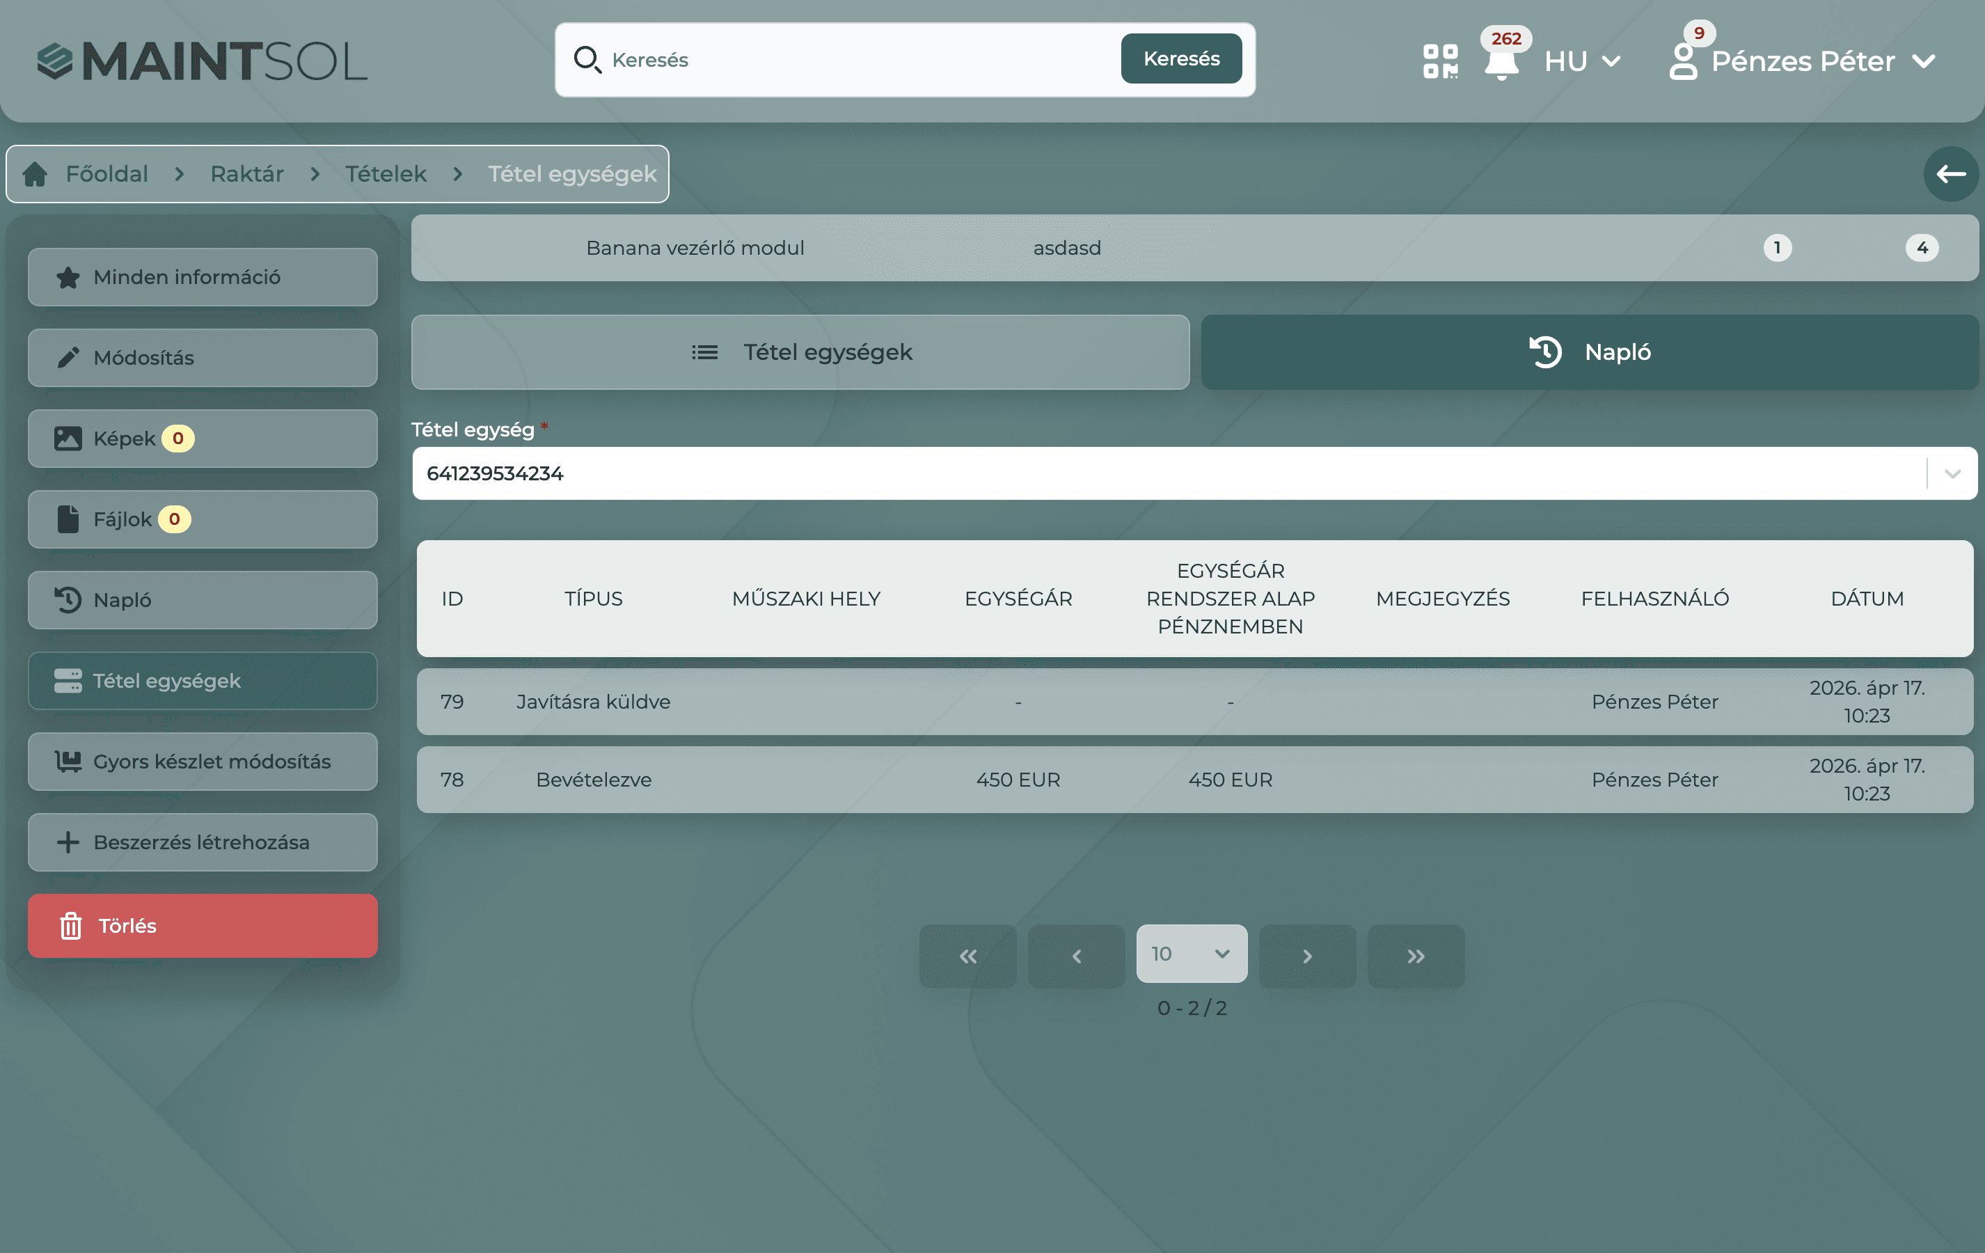
Task: Expand Pénzes Péter user menu
Action: [x=1803, y=61]
